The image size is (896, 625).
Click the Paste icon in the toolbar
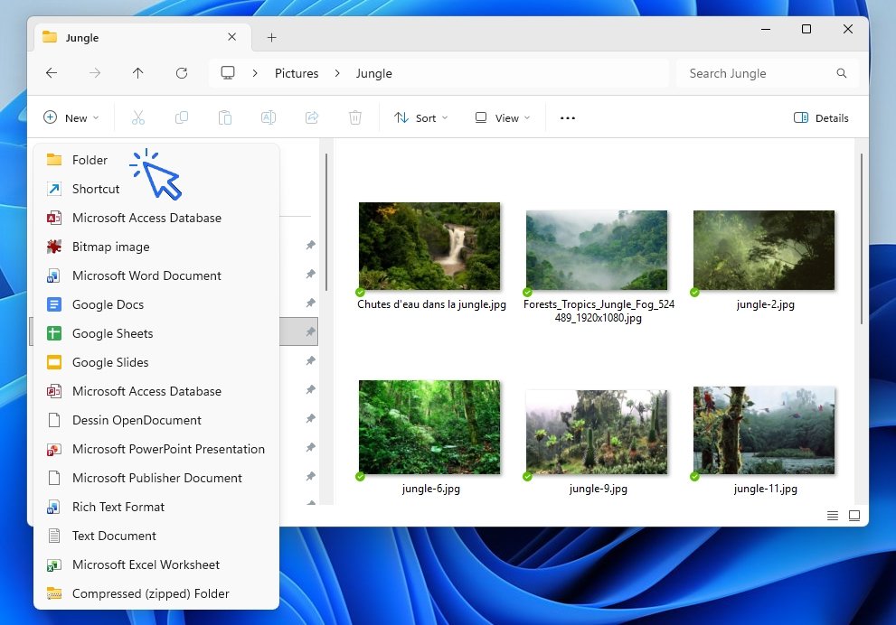[224, 117]
